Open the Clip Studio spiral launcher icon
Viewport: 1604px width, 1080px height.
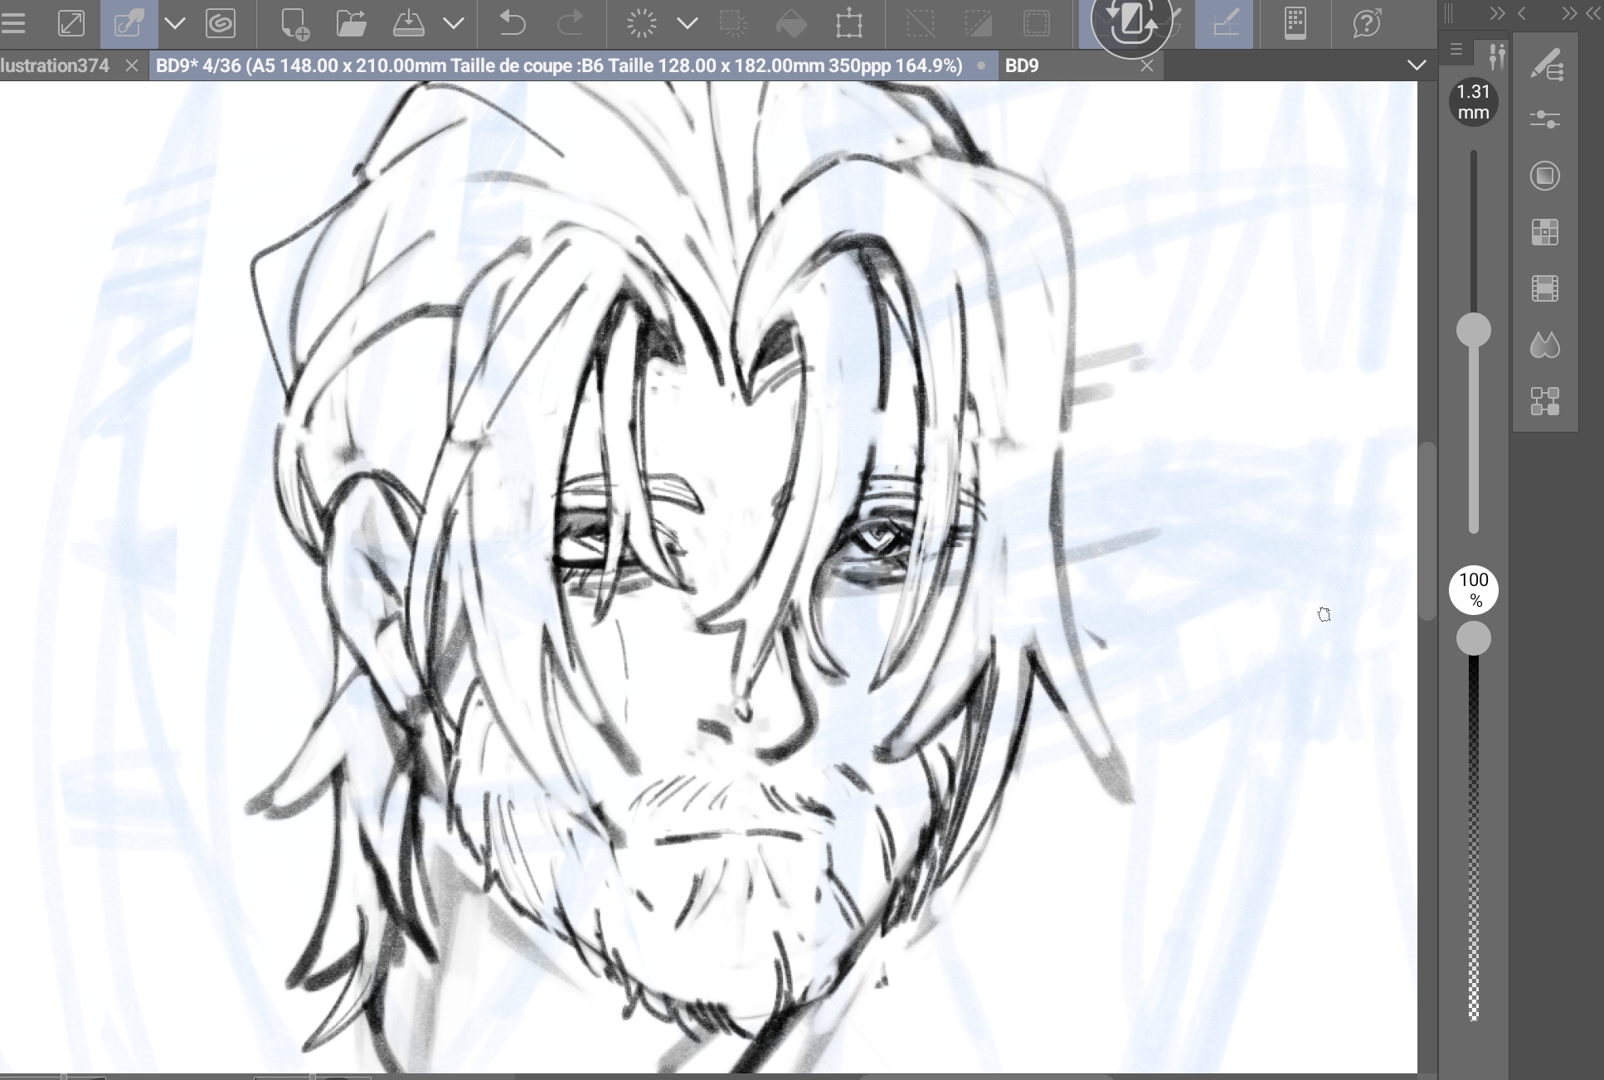(220, 22)
